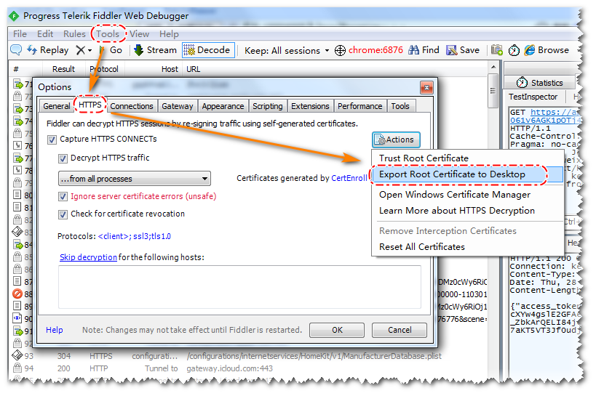The width and height of the screenshot is (596, 396).
Task: Open the Keep: All sessions dropdown
Action: (x=287, y=50)
